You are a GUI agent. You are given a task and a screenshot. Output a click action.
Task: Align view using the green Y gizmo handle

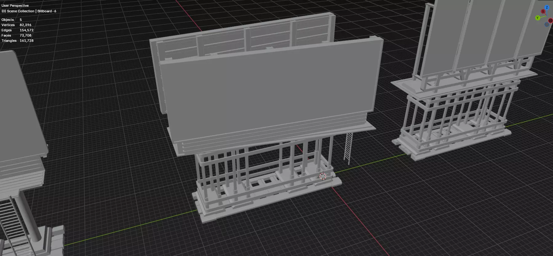pos(538,18)
